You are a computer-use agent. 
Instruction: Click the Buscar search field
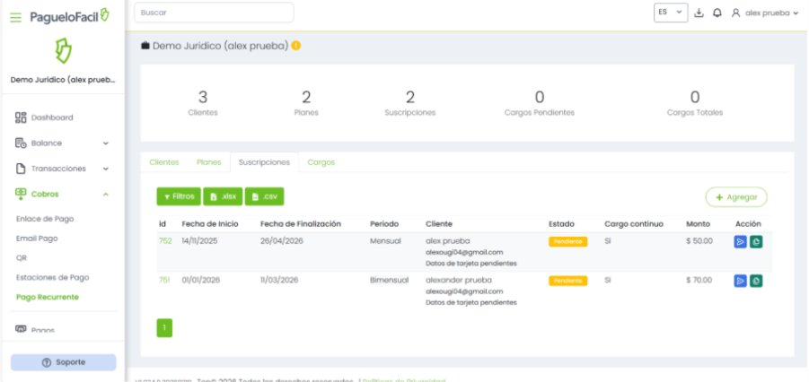(214, 13)
